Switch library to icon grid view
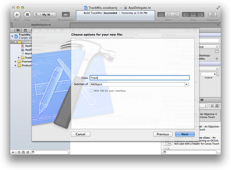Screen dimensions: 231x170 coord(212,106)
